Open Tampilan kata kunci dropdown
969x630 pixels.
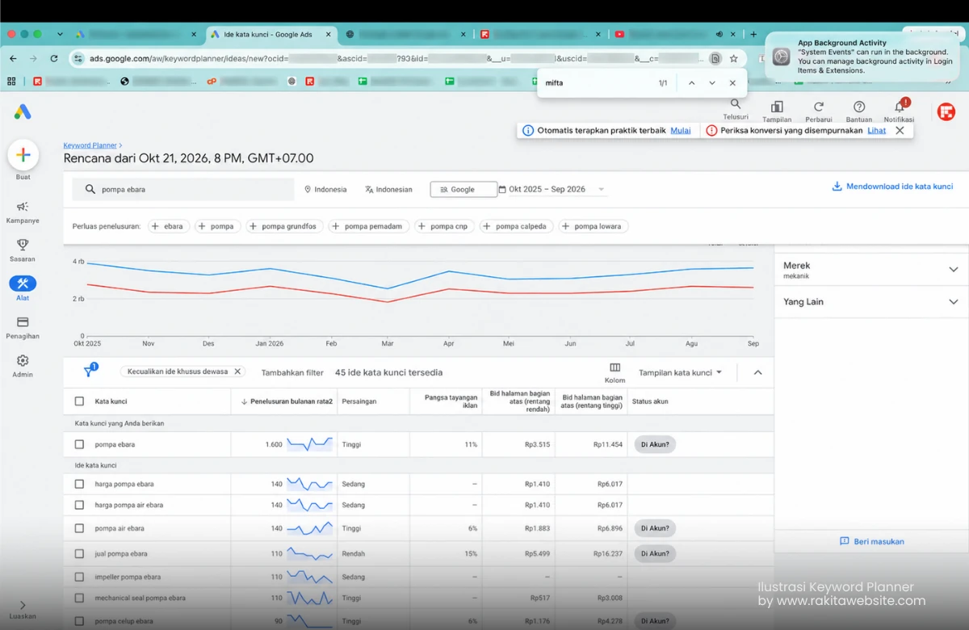680,372
